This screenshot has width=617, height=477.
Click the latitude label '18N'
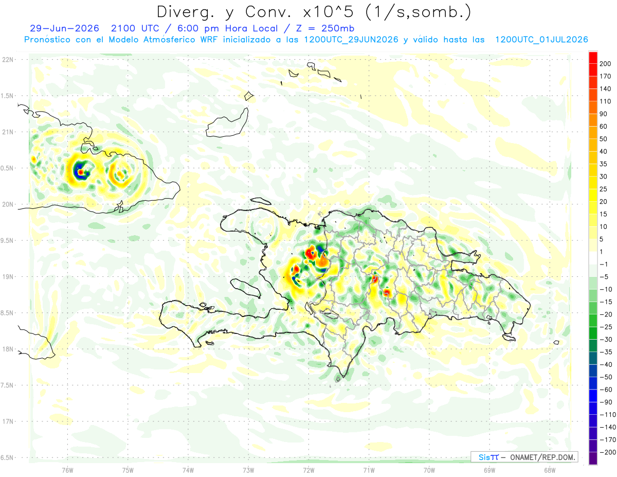coord(7,349)
